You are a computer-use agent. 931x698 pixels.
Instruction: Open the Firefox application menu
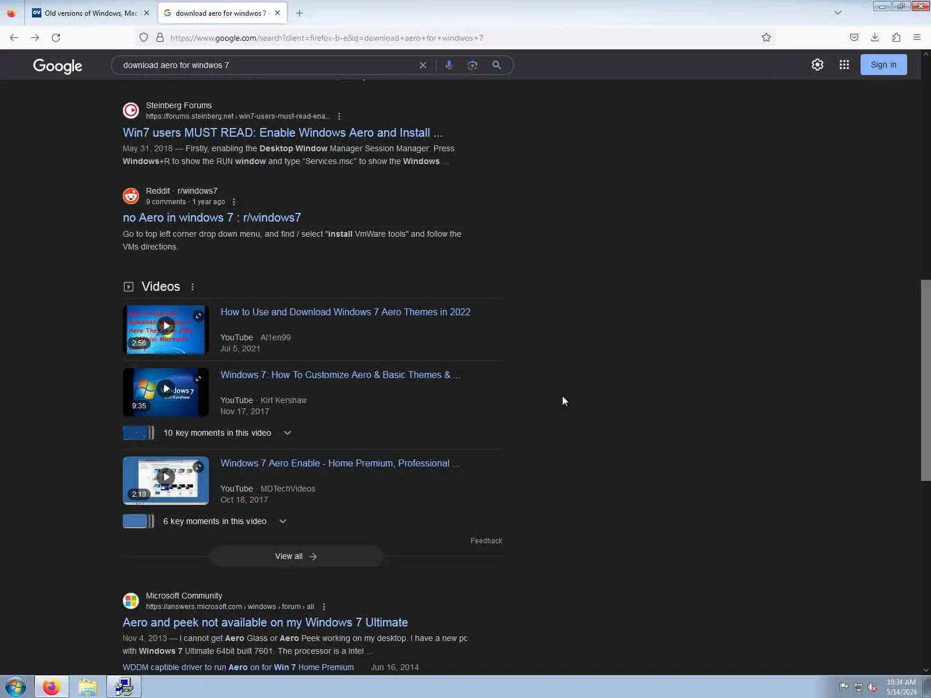point(917,38)
